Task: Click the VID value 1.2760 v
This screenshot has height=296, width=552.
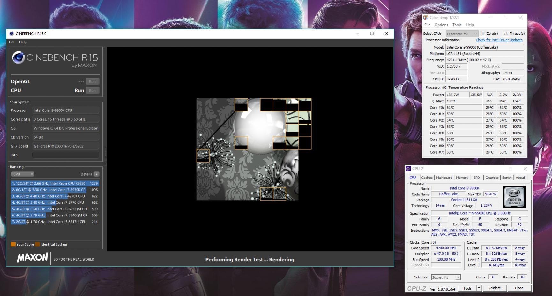Action: tap(457, 66)
